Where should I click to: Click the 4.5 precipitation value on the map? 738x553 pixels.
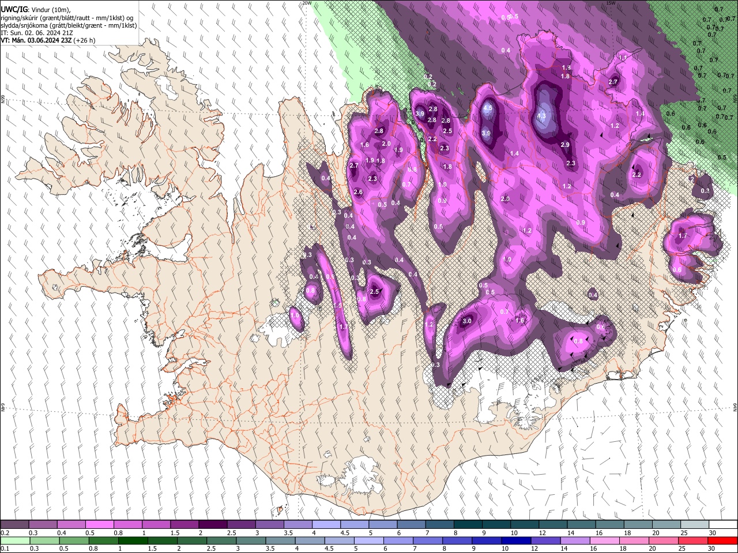point(488,108)
